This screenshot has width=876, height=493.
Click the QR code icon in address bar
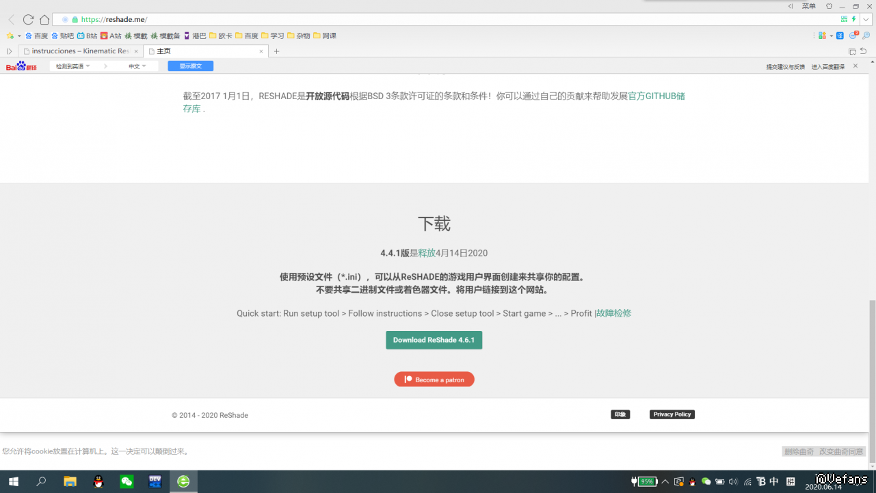(844, 19)
